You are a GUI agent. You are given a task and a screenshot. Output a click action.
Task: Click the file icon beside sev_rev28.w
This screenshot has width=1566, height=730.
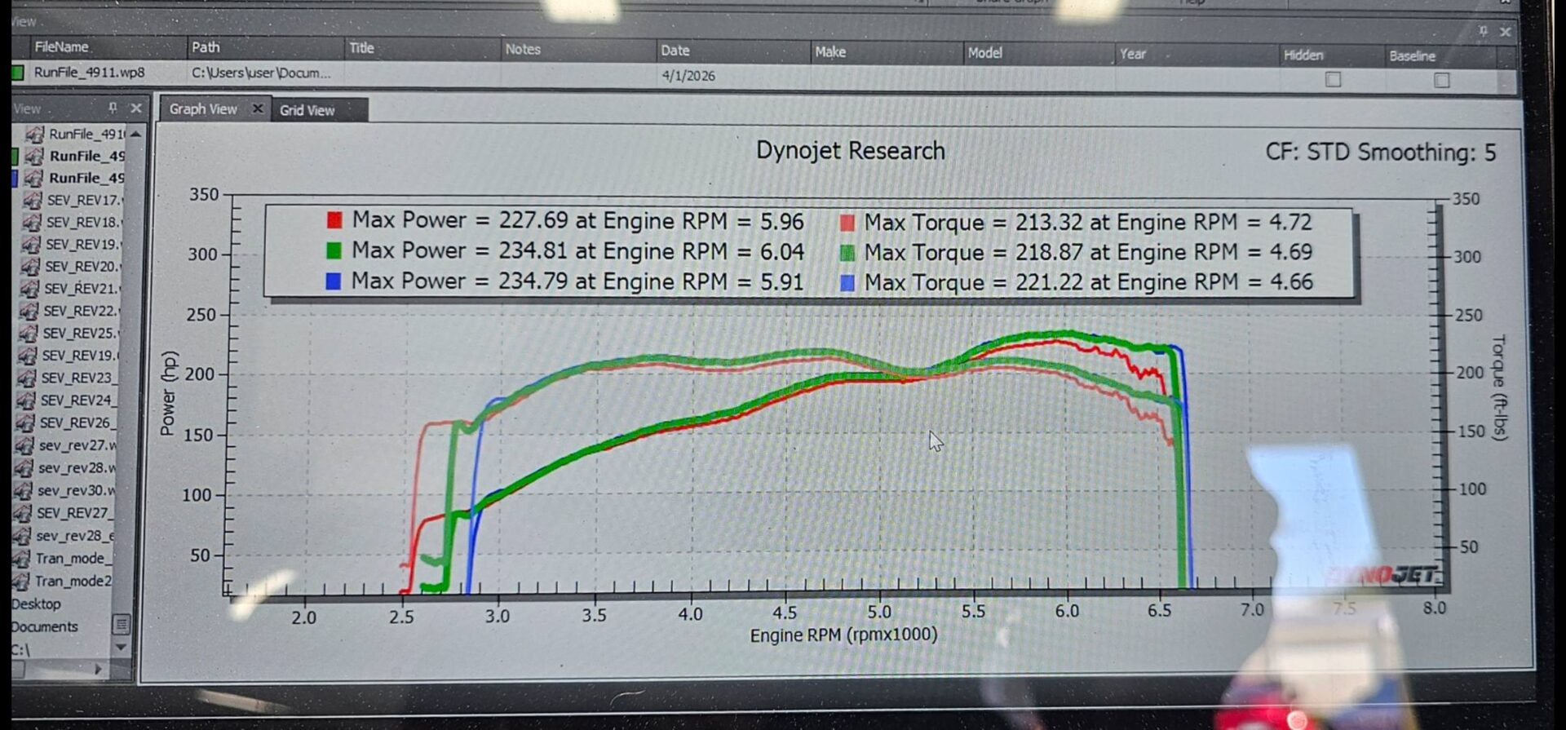tap(24, 468)
